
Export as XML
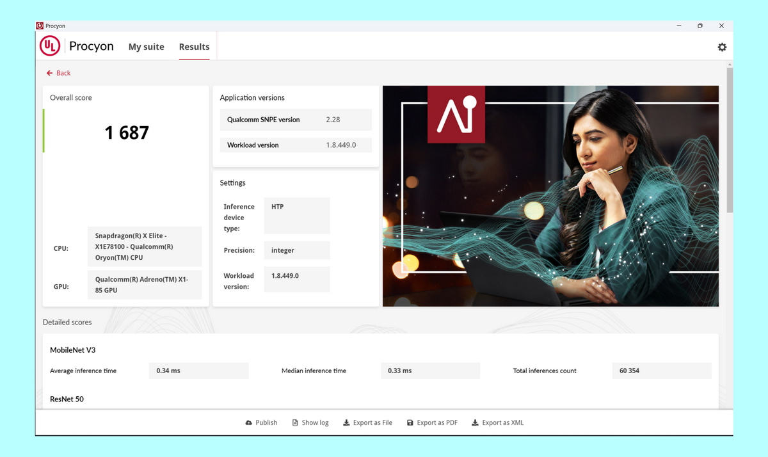coord(497,422)
